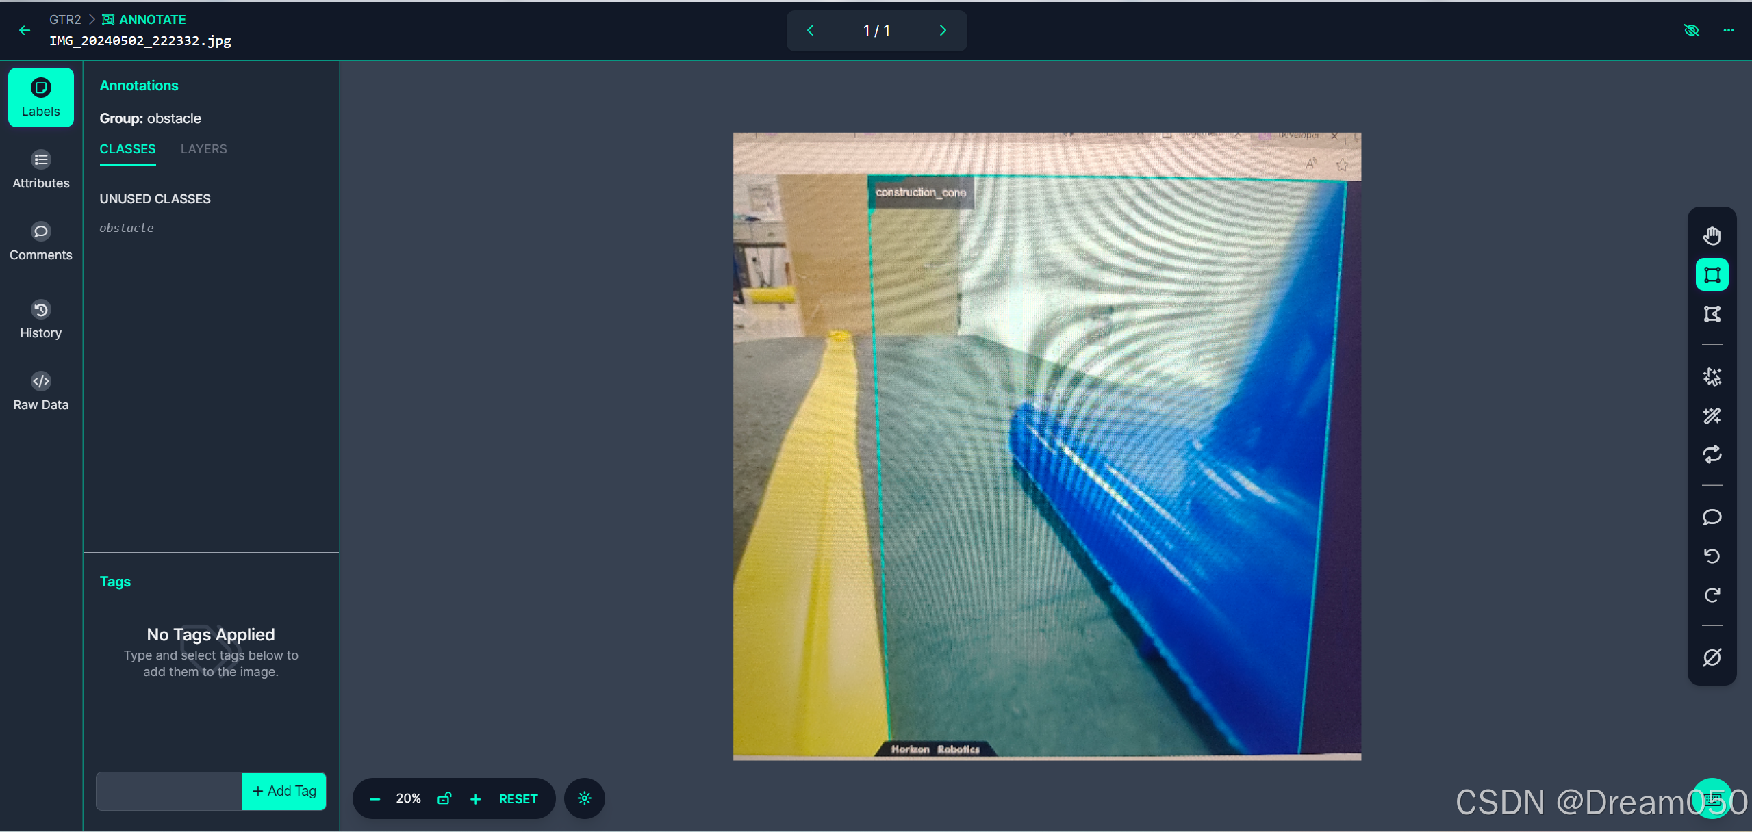Select the bounding box tool
This screenshot has height=832, width=1752.
click(1712, 275)
